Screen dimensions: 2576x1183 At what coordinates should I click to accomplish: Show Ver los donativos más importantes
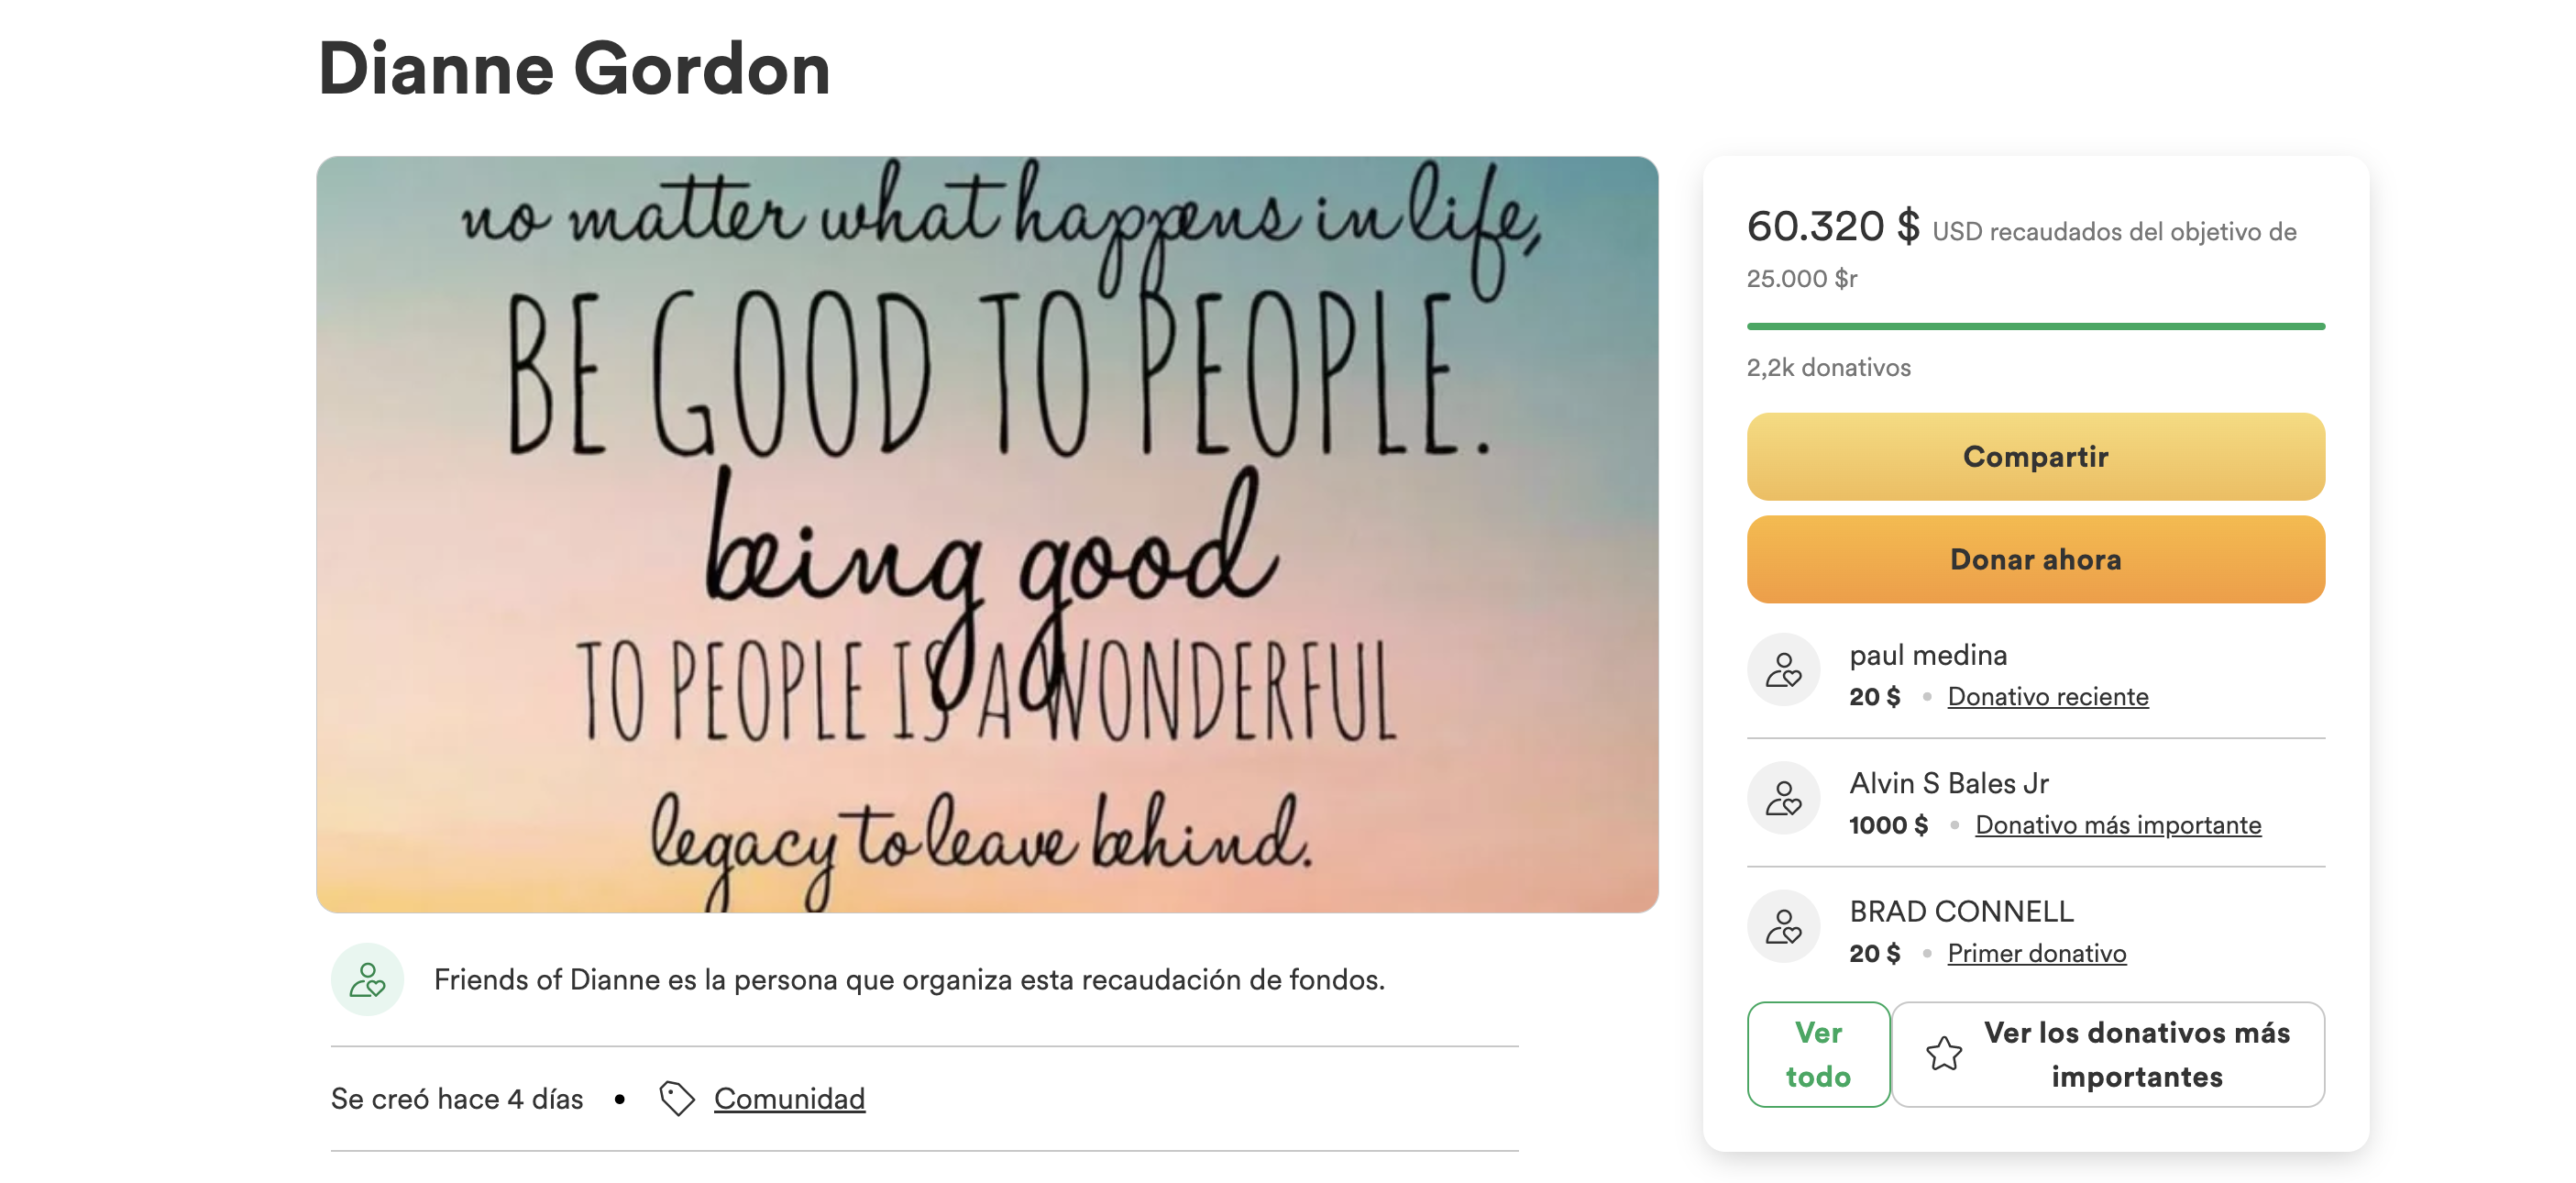pos(2136,1054)
